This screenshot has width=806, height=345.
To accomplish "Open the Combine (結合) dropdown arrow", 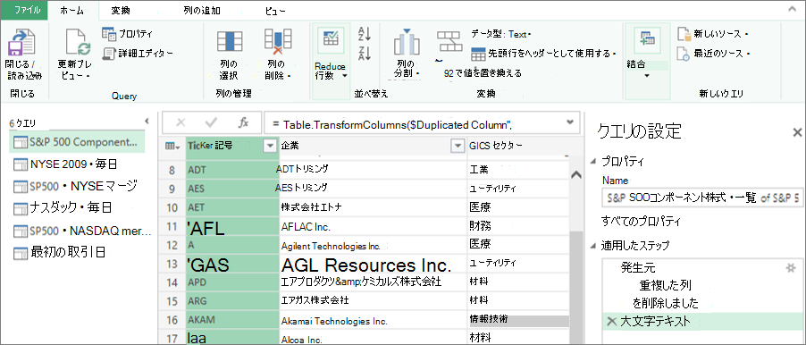I will pyautogui.click(x=647, y=76).
